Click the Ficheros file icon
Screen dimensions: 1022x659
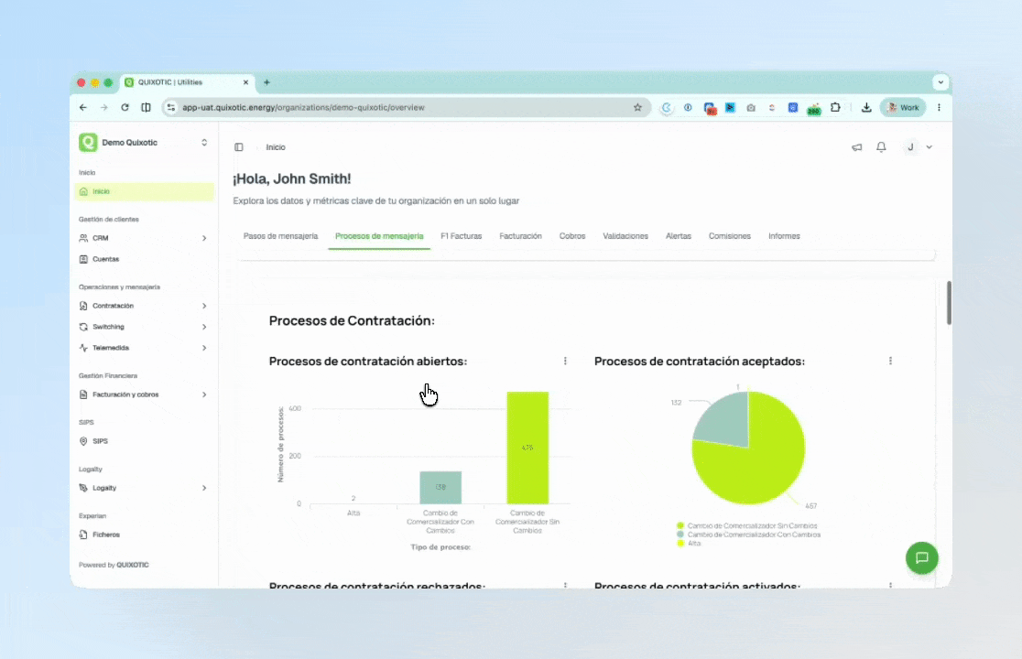(83, 535)
